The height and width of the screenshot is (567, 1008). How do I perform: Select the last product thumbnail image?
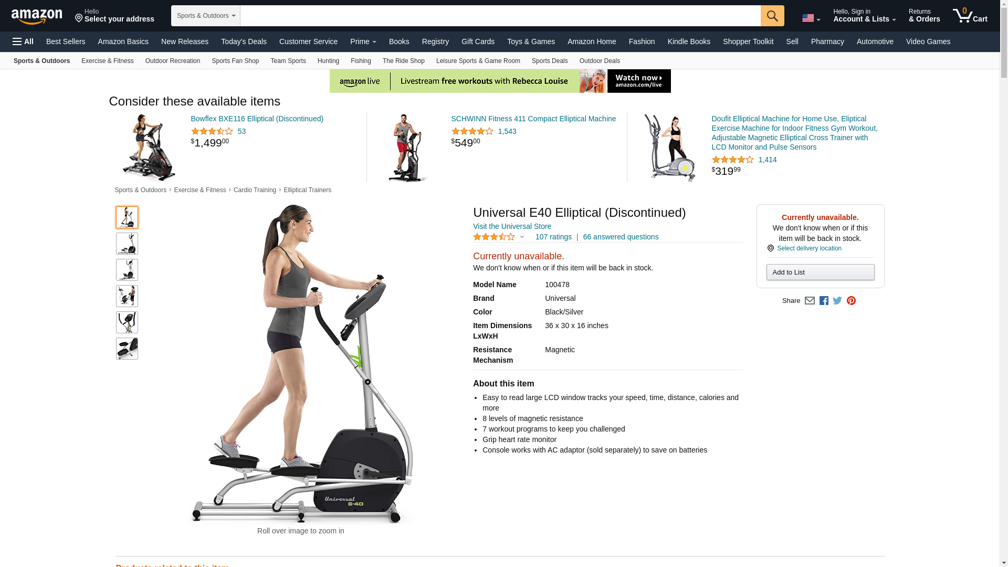tap(127, 349)
